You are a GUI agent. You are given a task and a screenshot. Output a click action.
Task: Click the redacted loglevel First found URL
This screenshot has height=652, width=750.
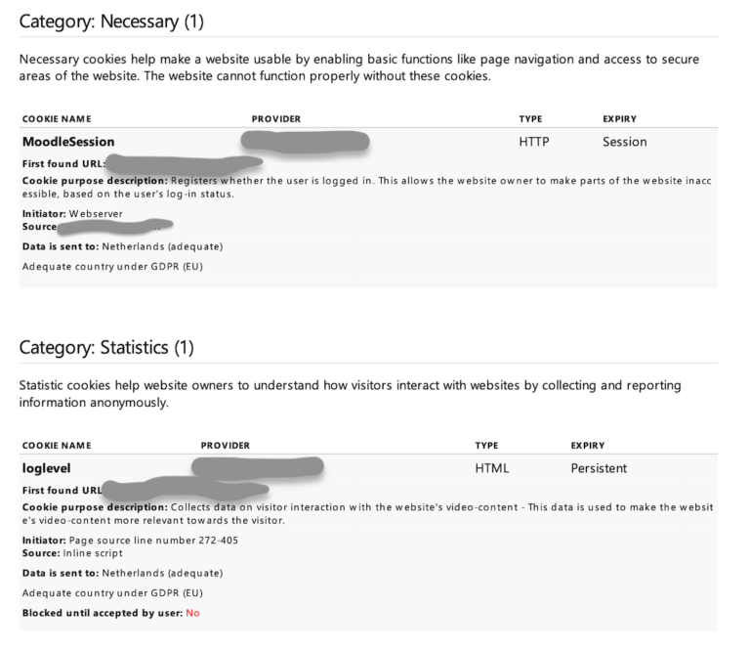(186, 489)
